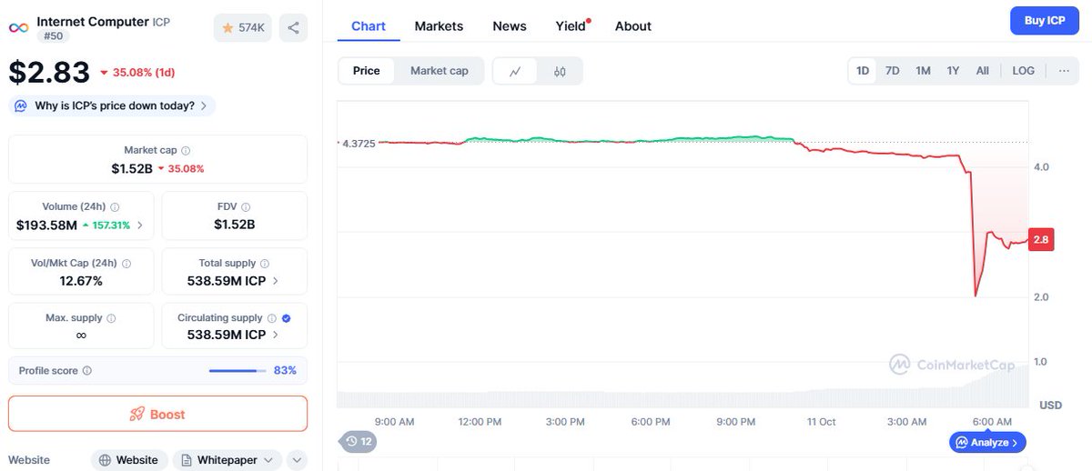Image resolution: width=1092 pixels, height=471 pixels.
Task: Click the verified circulating supply badge
Action: (x=286, y=318)
